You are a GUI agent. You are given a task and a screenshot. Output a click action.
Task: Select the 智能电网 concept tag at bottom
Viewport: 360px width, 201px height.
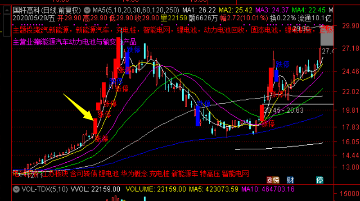(235, 174)
